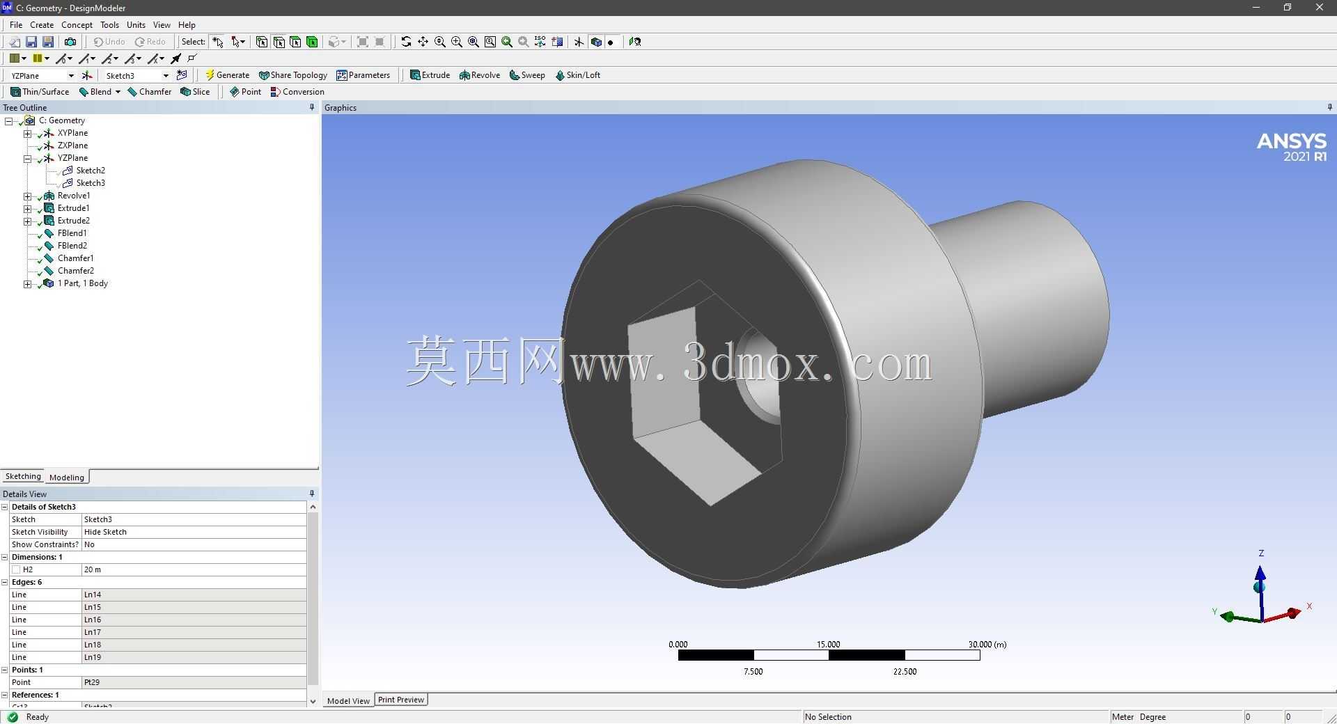
Task: Expand the Extrude1 tree node
Action: tap(27, 209)
